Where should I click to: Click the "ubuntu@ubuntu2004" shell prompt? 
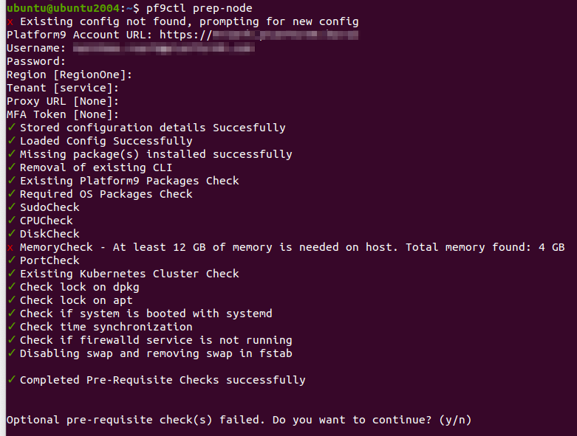60,8
